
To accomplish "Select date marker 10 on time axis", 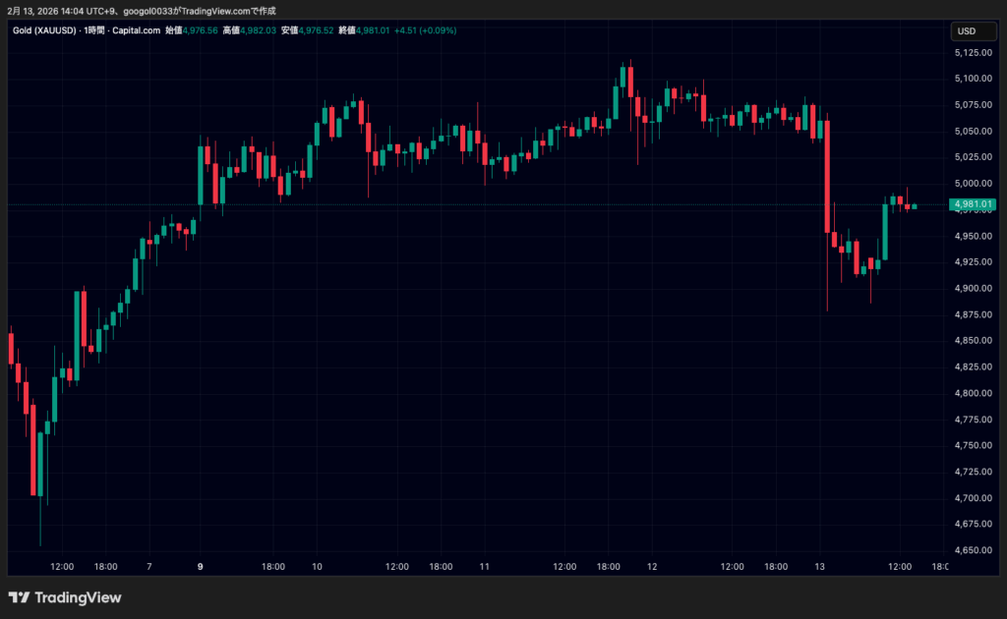I will point(317,567).
